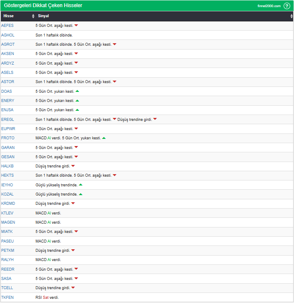Open MAGEN stock link
Image resolution: width=294 pixels, height=303 pixels.
click(x=8, y=222)
